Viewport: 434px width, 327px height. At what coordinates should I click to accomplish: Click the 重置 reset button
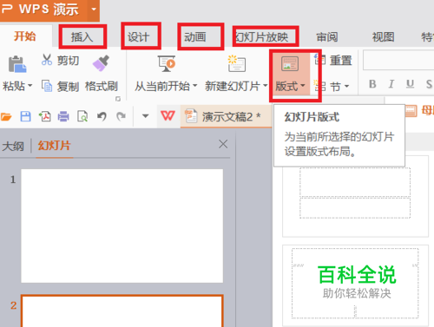click(x=333, y=60)
